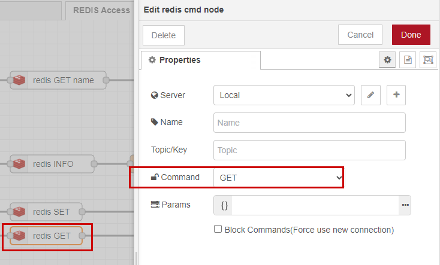This screenshot has width=440, height=265.
Task: Open node appearance icon
Action: coord(428,60)
